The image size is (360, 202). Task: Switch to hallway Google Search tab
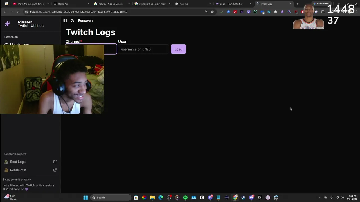click(112, 4)
